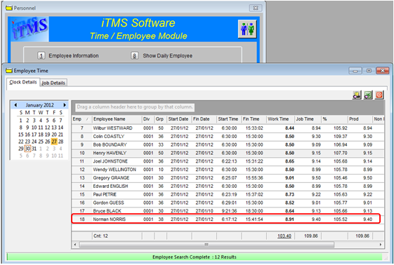Go to previous month in calendar
Screen dimensions: 394x265
click(x=15, y=104)
